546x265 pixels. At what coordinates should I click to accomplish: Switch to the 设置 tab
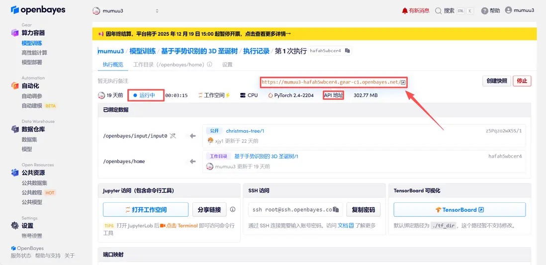[x=227, y=65]
